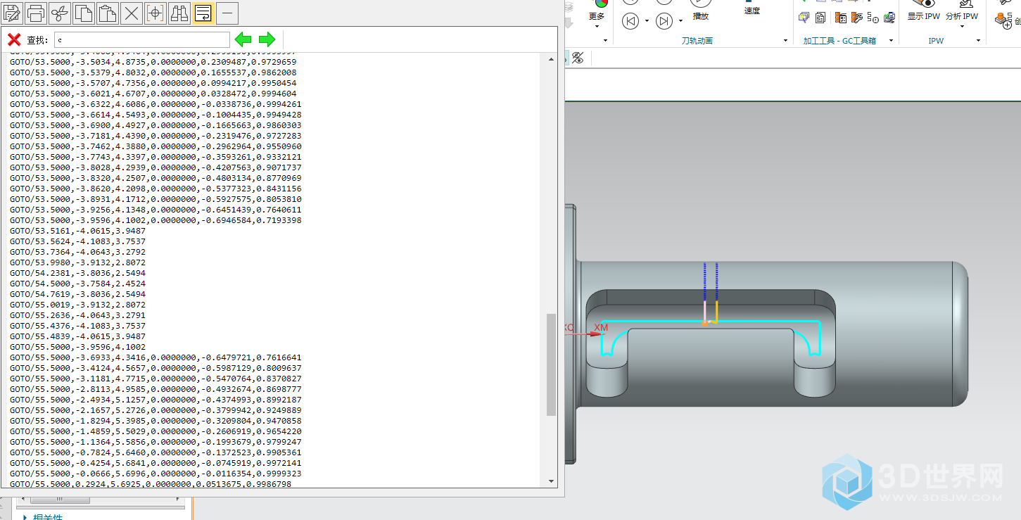The height and width of the screenshot is (520, 1021).
Task: Click tree-with-clock icon in GC工具箱
Action: point(873,17)
